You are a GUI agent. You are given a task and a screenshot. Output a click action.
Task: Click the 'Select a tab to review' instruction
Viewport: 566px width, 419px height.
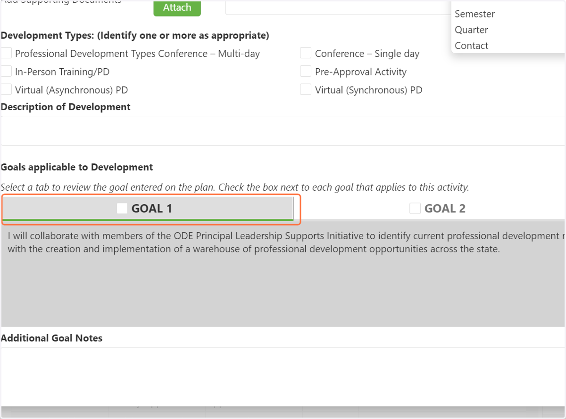[x=235, y=187]
